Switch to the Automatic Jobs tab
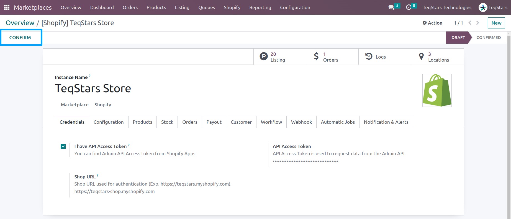The height and width of the screenshot is (219, 511). 338,122
